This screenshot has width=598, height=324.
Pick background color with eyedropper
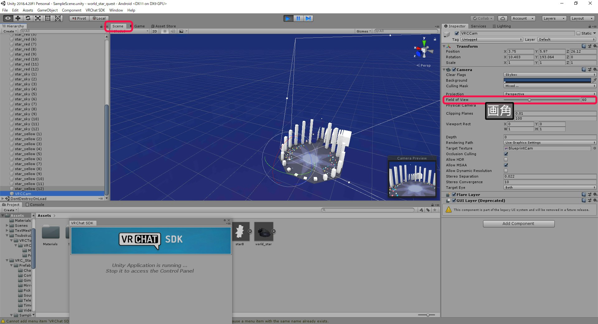tap(594, 80)
